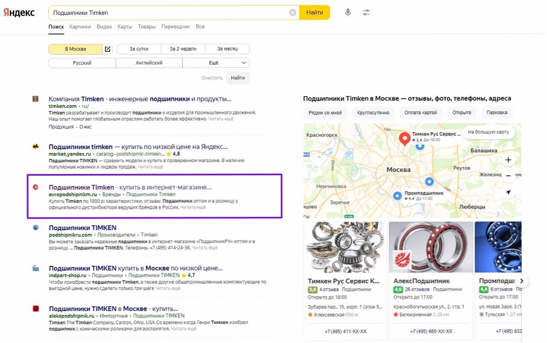Screen dimensions: 547x343
Task: Click the Yandex Market favicon
Action: 36,147
